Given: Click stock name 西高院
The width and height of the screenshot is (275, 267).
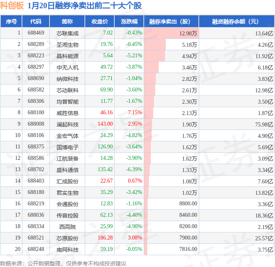Looking at the screenshot, I should [x=67, y=227].
